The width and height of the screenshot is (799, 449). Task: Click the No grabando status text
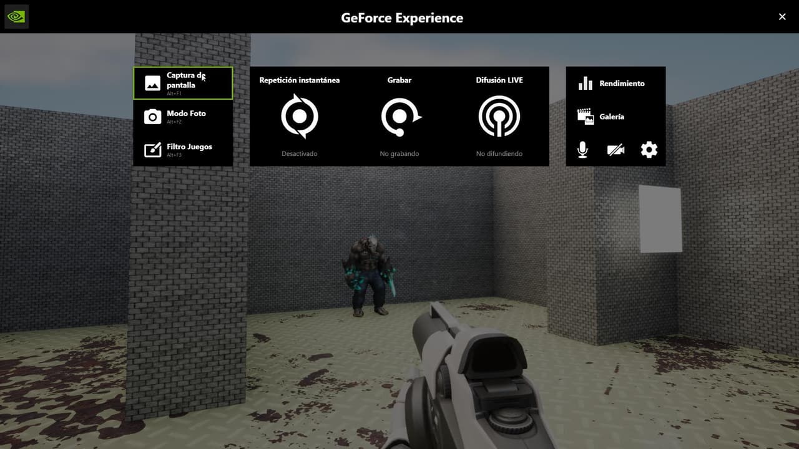[399, 153]
